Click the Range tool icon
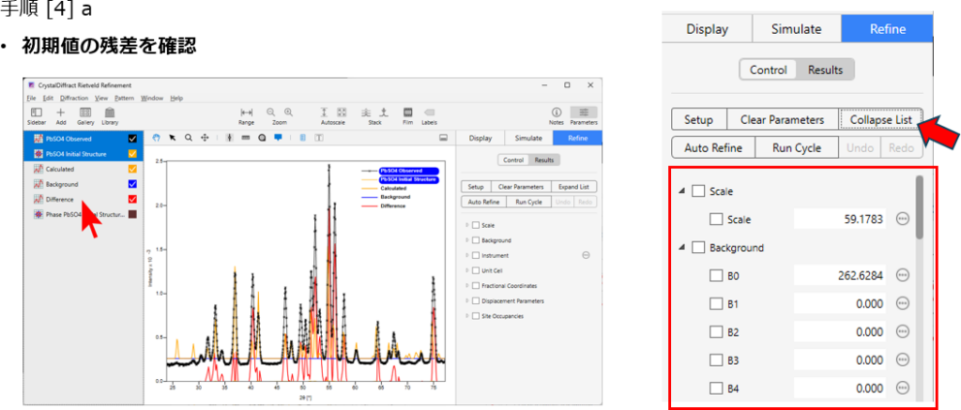961x410 pixels. click(247, 112)
